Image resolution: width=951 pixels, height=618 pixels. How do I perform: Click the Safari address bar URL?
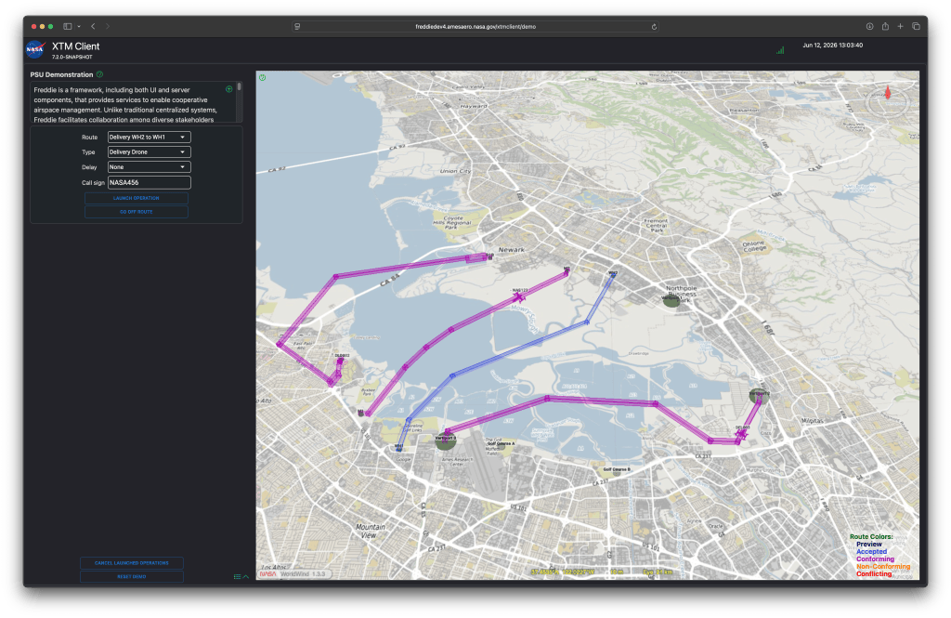(475, 27)
